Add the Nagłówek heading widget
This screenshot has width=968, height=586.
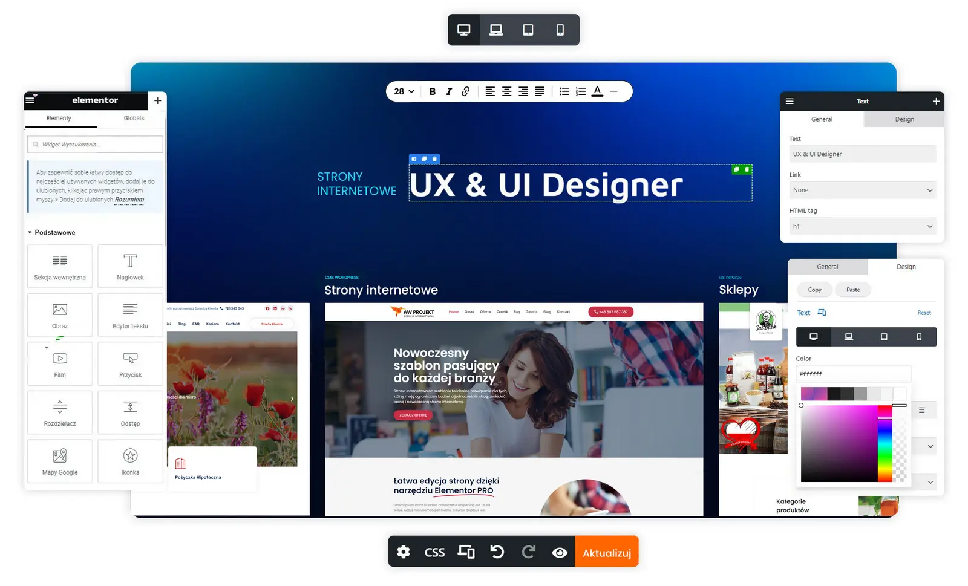[x=130, y=266]
